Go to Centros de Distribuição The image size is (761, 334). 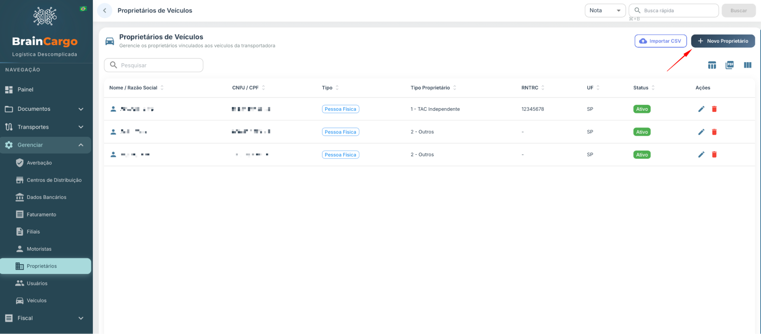coord(46,180)
